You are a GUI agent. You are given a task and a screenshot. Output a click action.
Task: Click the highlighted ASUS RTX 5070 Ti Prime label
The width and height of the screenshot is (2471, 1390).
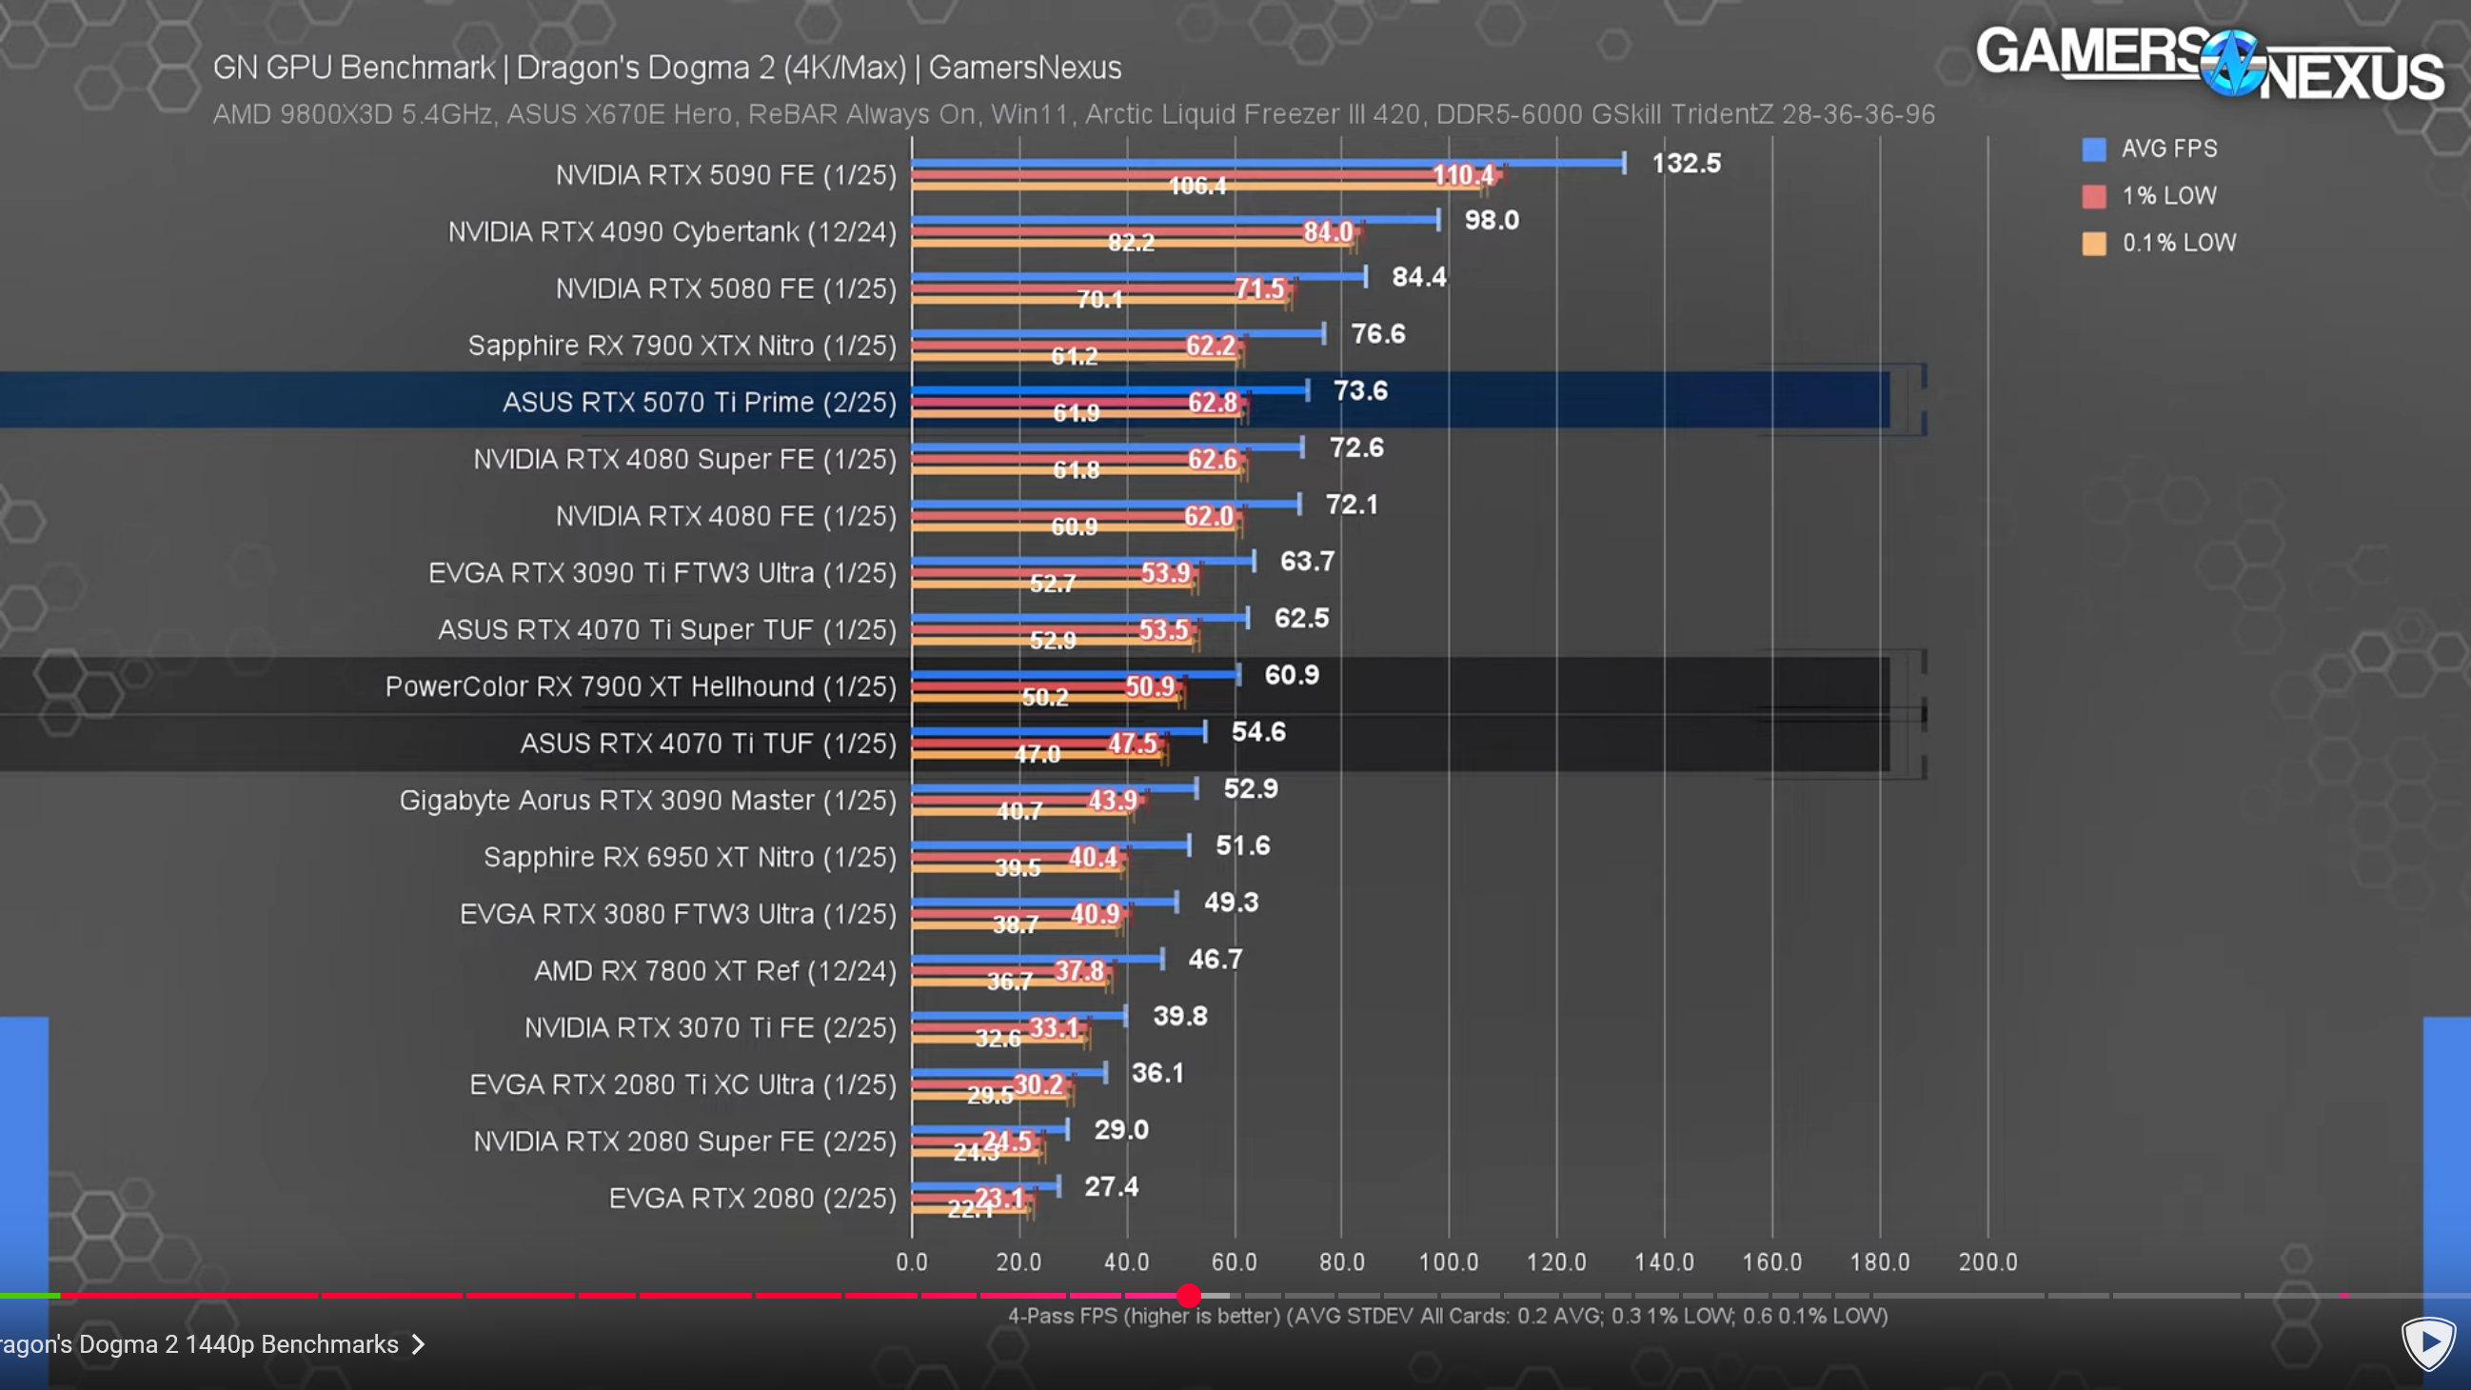click(700, 402)
